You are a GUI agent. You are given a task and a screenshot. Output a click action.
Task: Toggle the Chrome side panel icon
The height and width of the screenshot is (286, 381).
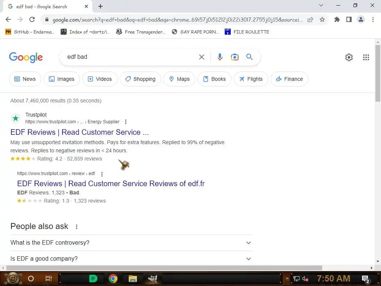(x=349, y=19)
